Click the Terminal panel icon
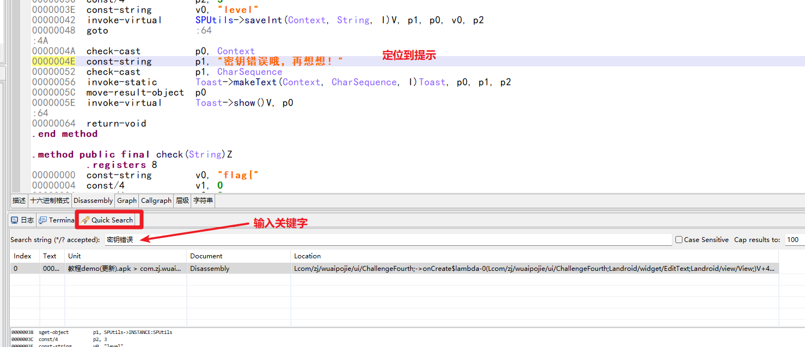The width and height of the screenshot is (805, 347). pyautogui.click(x=43, y=220)
